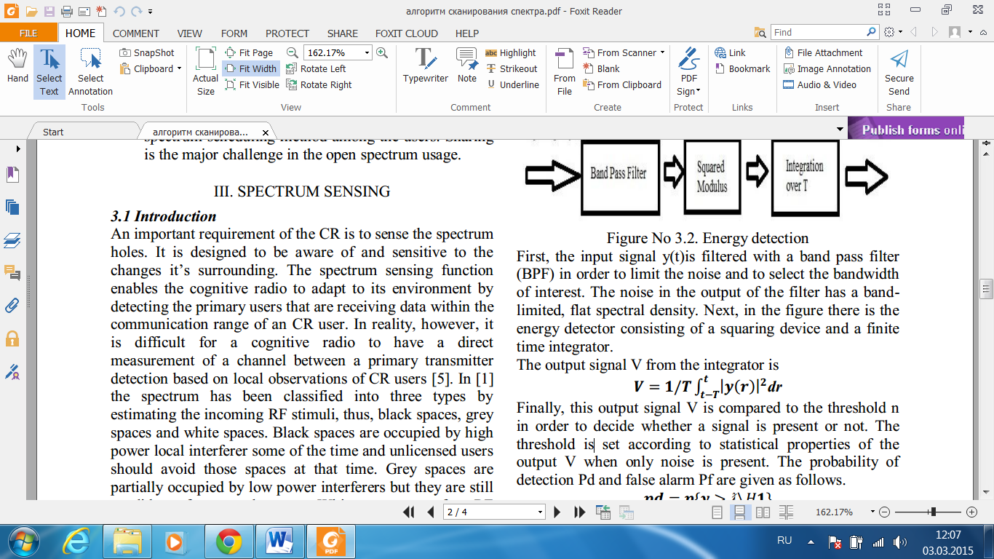Viewport: 994px width, 559px height.
Task: Switch to the SHARE ribbon tab
Action: click(343, 33)
